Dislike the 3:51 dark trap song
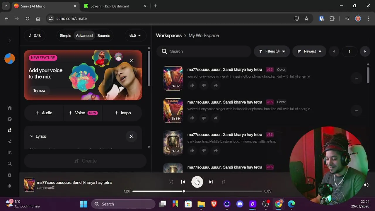This screenshot has height=211, width=375. 204,150
